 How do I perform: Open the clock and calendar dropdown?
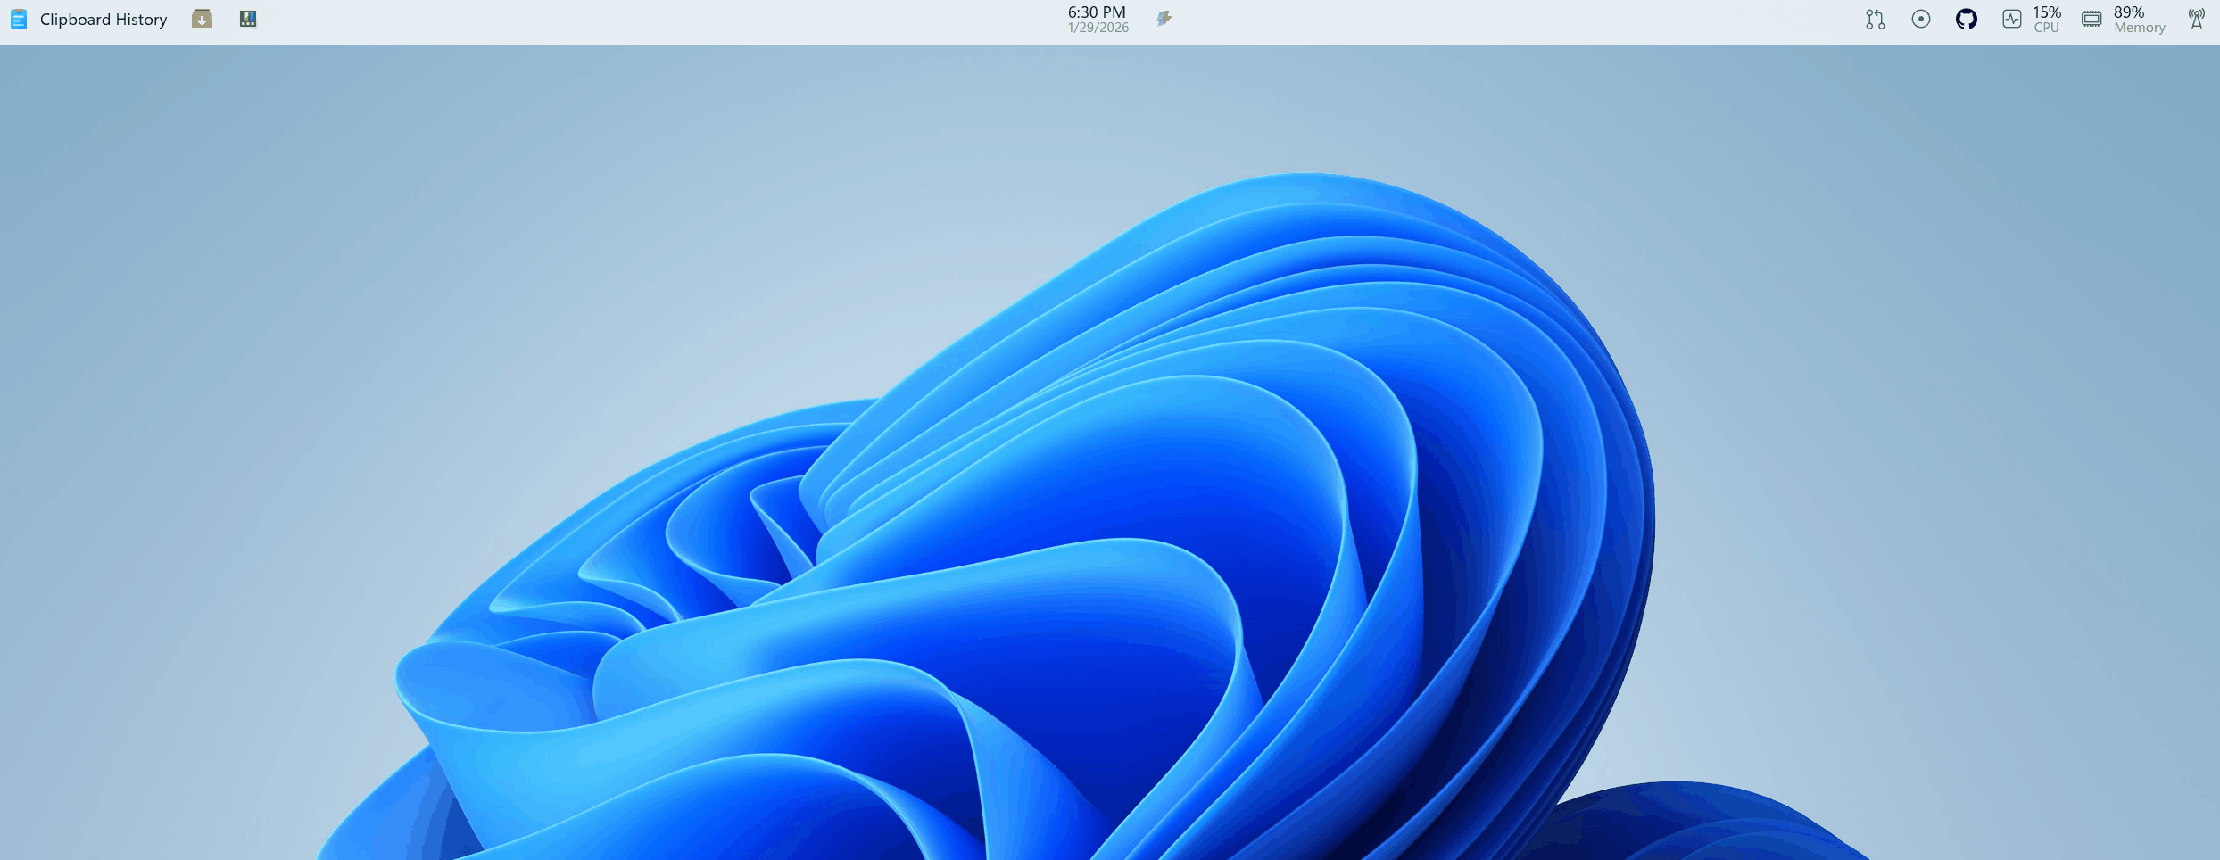pyautogui.click(x=1096, y=18)
